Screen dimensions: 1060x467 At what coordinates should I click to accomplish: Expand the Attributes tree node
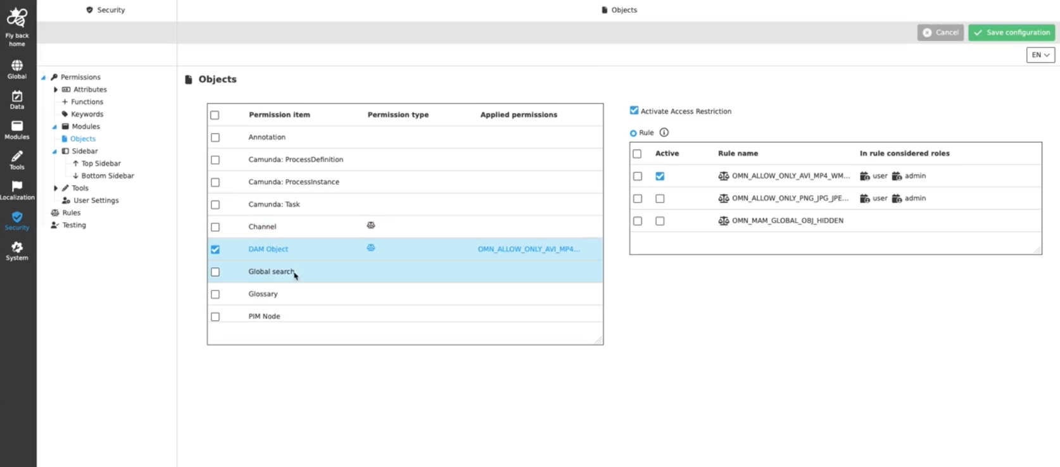[56, 90]
